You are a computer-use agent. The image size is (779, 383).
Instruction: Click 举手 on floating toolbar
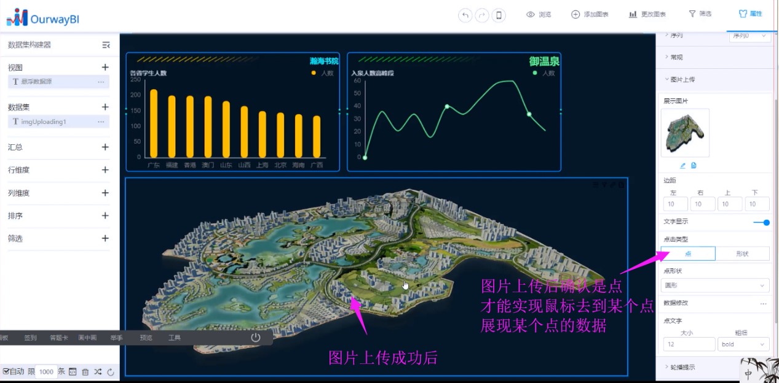point(116,338)
